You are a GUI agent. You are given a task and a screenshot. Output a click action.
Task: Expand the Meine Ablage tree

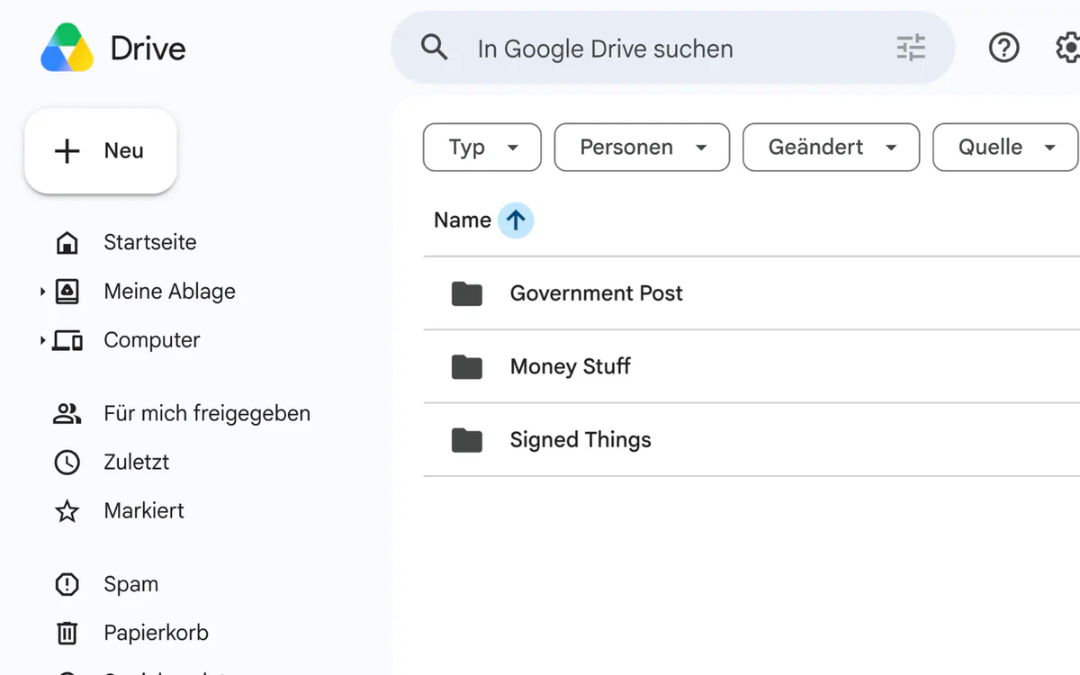[42, 292]
